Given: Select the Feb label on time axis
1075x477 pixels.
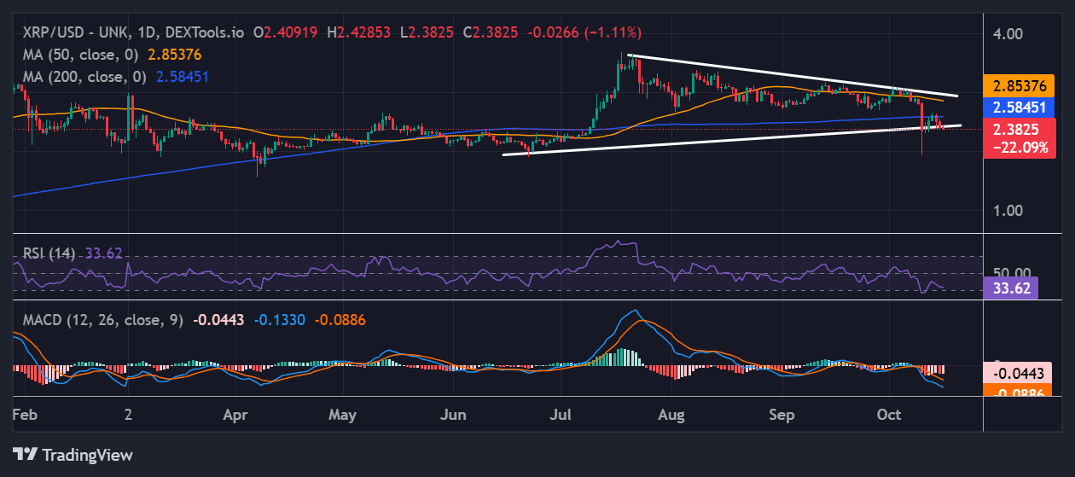Looking at the screenshot, I should click(x=24, y=415).
